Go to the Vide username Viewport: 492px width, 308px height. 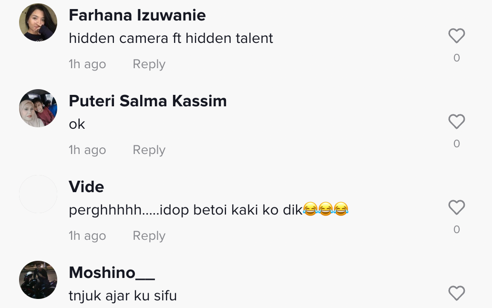tap(86, 187)
